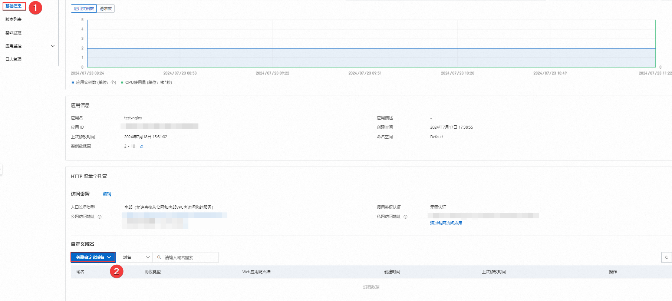Open 基础监控 in the sidebar

(13, 33)
